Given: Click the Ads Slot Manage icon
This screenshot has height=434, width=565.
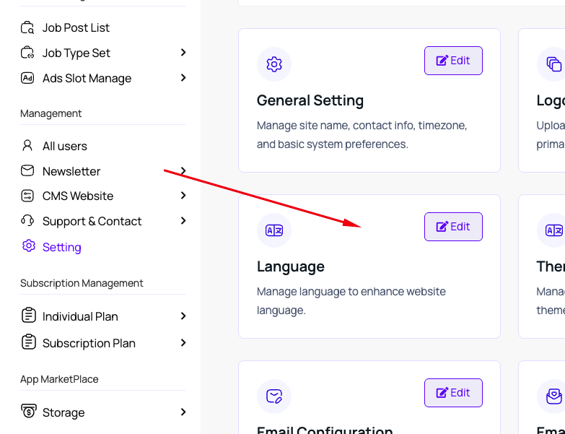Looking at the screenshot, I should (27, 78).
